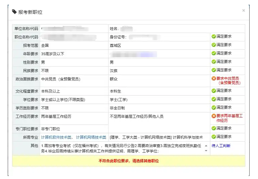Click green check icon in 专门职位要求 row
This screenshot has width=258, height=179.
pos(214,128)
